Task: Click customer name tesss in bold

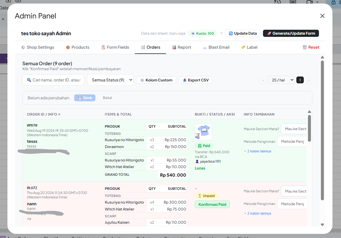Action: [x=32, y=141]
